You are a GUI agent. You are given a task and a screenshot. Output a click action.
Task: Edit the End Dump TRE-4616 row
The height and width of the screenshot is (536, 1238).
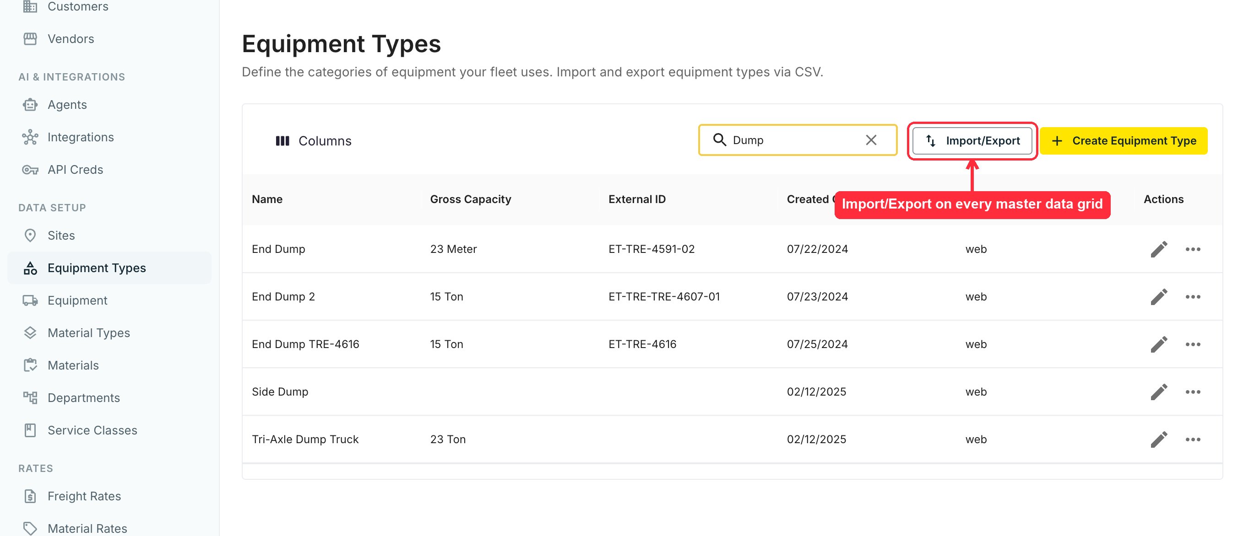click(1159, 344)
